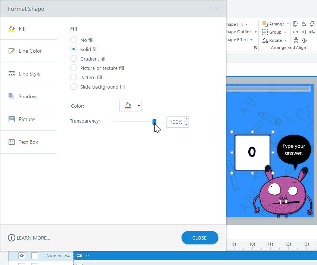Open the Shadow tab
317x265 pixels.
click(x=28, y=96)
